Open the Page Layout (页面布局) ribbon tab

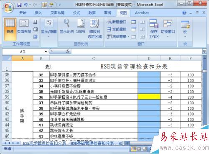57,13
